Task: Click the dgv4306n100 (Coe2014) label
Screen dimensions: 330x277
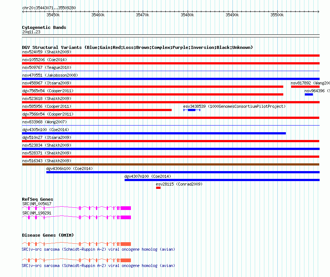Action: (69, 168)
